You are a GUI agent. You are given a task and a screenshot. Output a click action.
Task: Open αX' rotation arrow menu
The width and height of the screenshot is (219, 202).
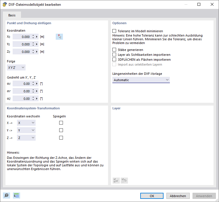[x=37, y=84]
